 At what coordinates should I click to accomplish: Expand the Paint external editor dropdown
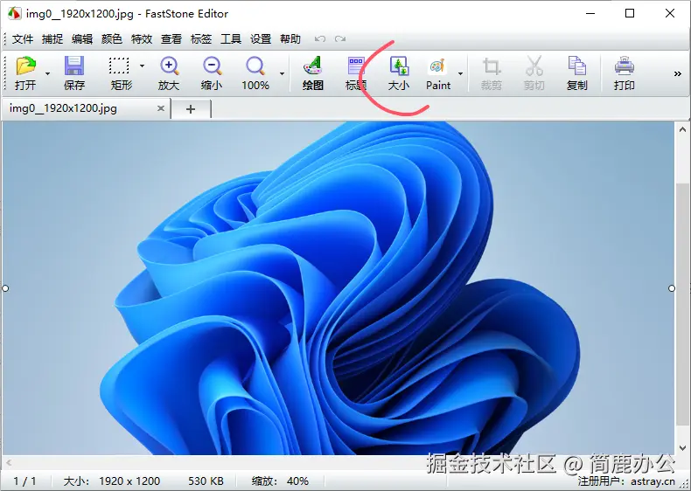[x=460, y=73]
